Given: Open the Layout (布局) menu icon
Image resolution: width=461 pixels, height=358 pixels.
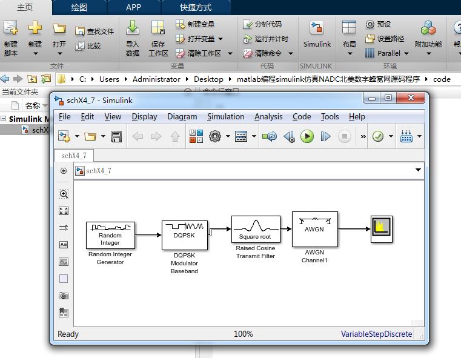Looking at the screenshot, I should 350,28.
